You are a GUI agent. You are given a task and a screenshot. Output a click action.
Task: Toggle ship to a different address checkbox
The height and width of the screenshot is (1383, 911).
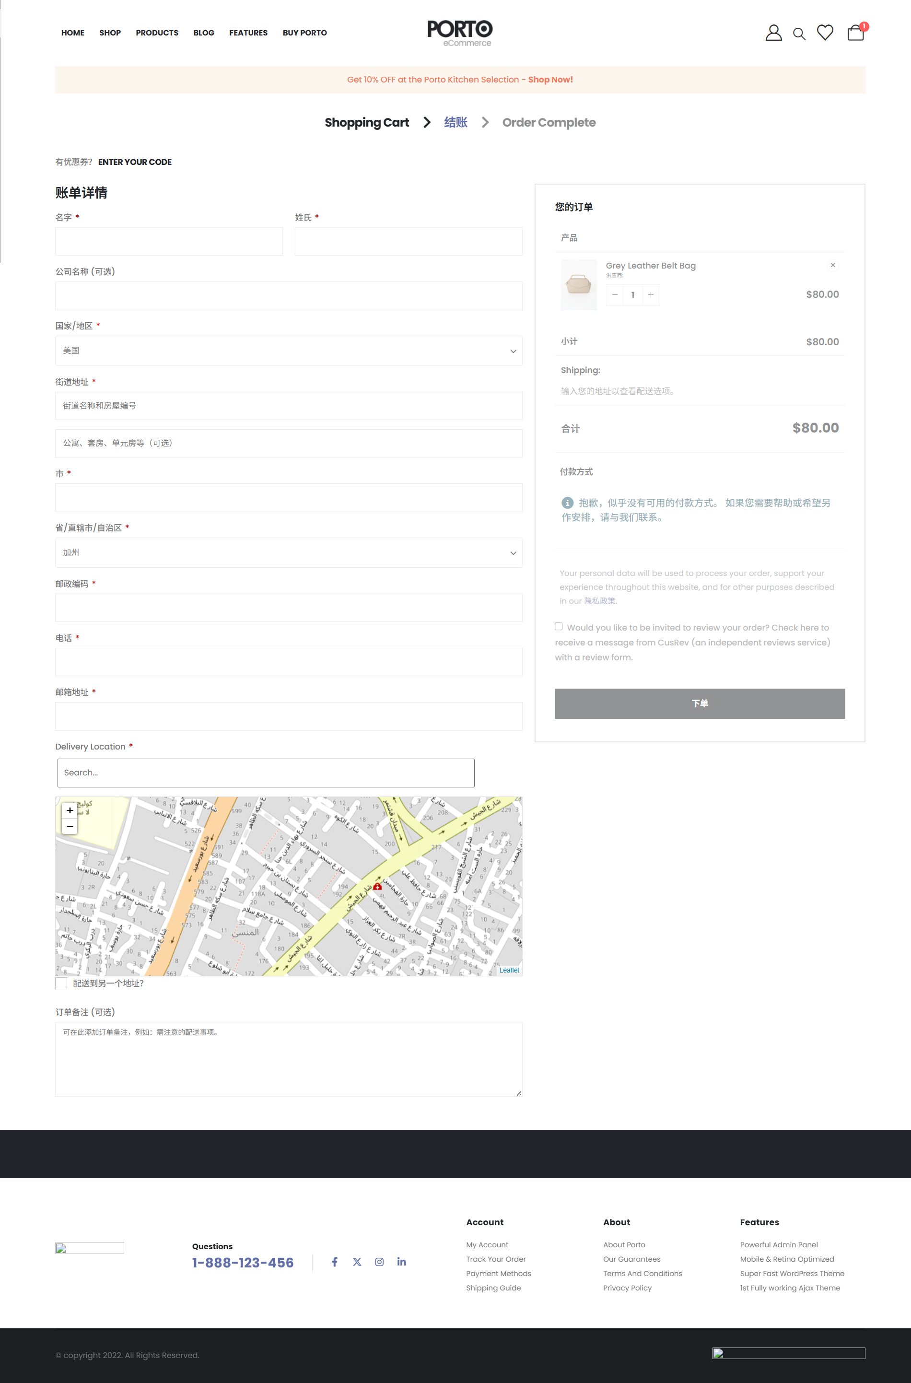(61, 983)
